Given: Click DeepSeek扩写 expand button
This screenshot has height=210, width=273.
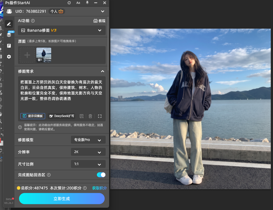Looking at the screenshot, I should tap(61, 116).
